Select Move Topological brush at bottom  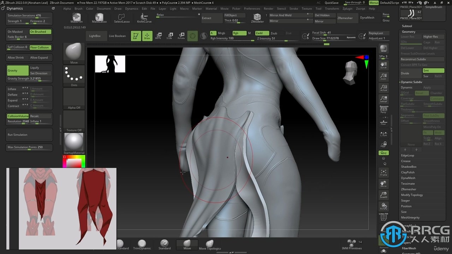[x=210, y=244]
